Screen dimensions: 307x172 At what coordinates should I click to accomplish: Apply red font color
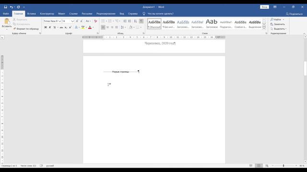(x=90, y=27)
